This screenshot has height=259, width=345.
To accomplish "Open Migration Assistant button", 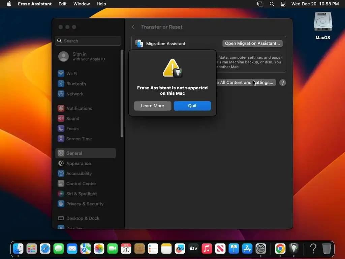I will pos(252,44).
